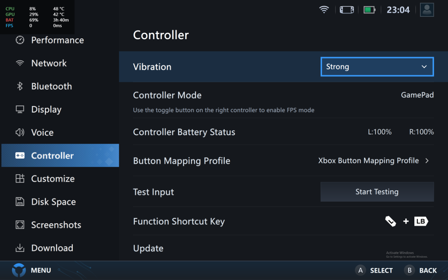448x280 pixels.
Task: Select the Controller Mode GamePad row
Action: [x=283, y=99]
